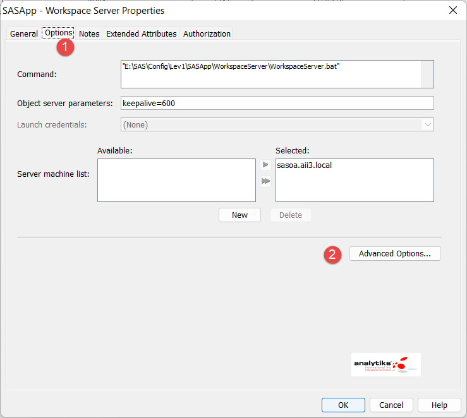Open the Notes tab
467x418 pixels.
click(x=89, y=33)
